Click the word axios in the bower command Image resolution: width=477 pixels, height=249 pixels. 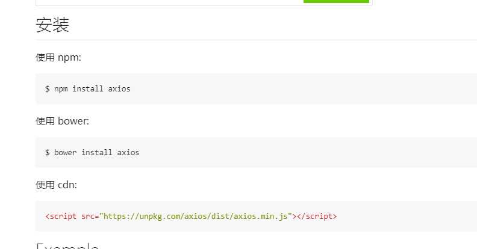[128, 152]
